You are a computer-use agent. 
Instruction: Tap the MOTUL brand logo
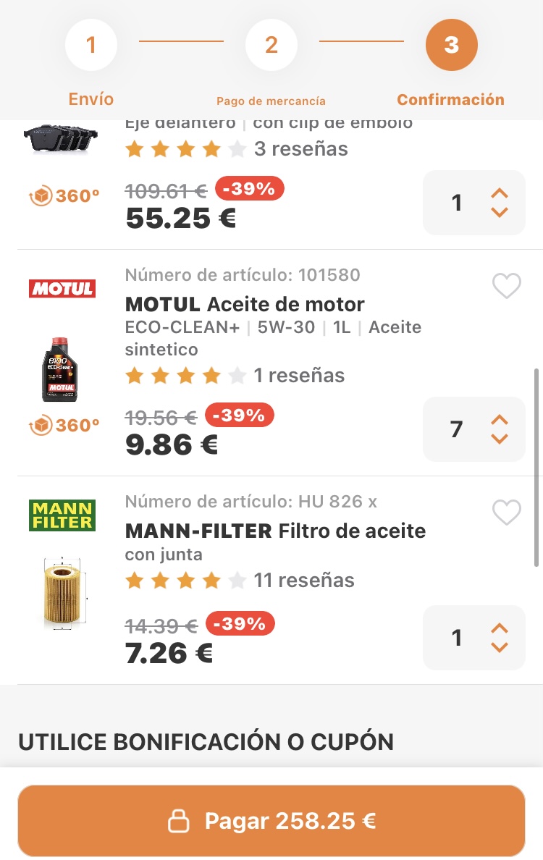[62, 289]
